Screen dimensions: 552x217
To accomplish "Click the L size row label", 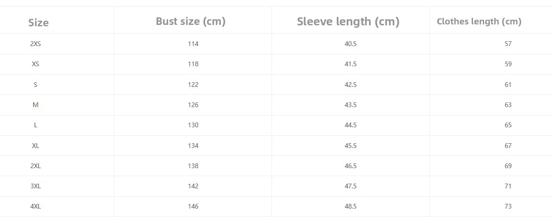I will click(35, 125).
